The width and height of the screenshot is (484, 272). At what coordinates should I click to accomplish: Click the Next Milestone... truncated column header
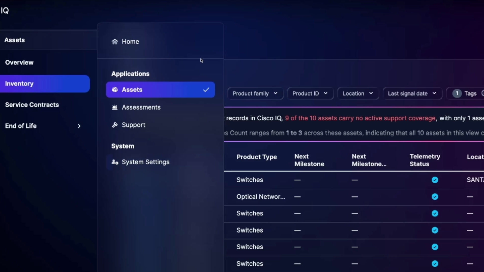(x=369, y=160)
